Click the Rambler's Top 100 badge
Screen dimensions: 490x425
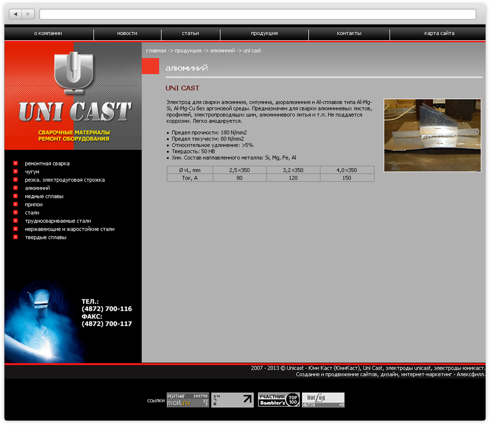[x=279, y=400]
